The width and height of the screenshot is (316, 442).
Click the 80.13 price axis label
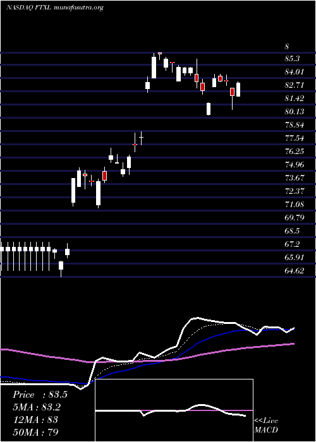[295, 112]
